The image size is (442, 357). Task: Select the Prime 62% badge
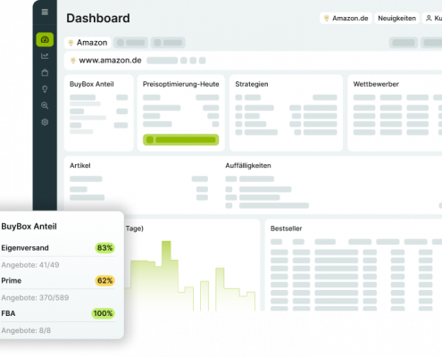(104, 280)
